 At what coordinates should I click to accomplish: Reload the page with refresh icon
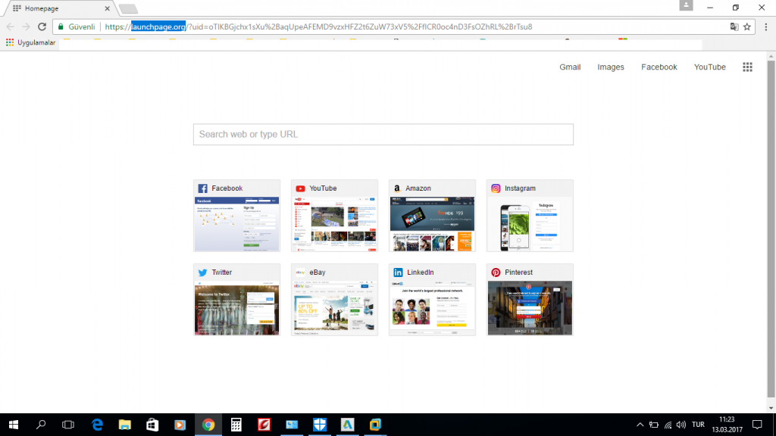(x=42, y=26)
